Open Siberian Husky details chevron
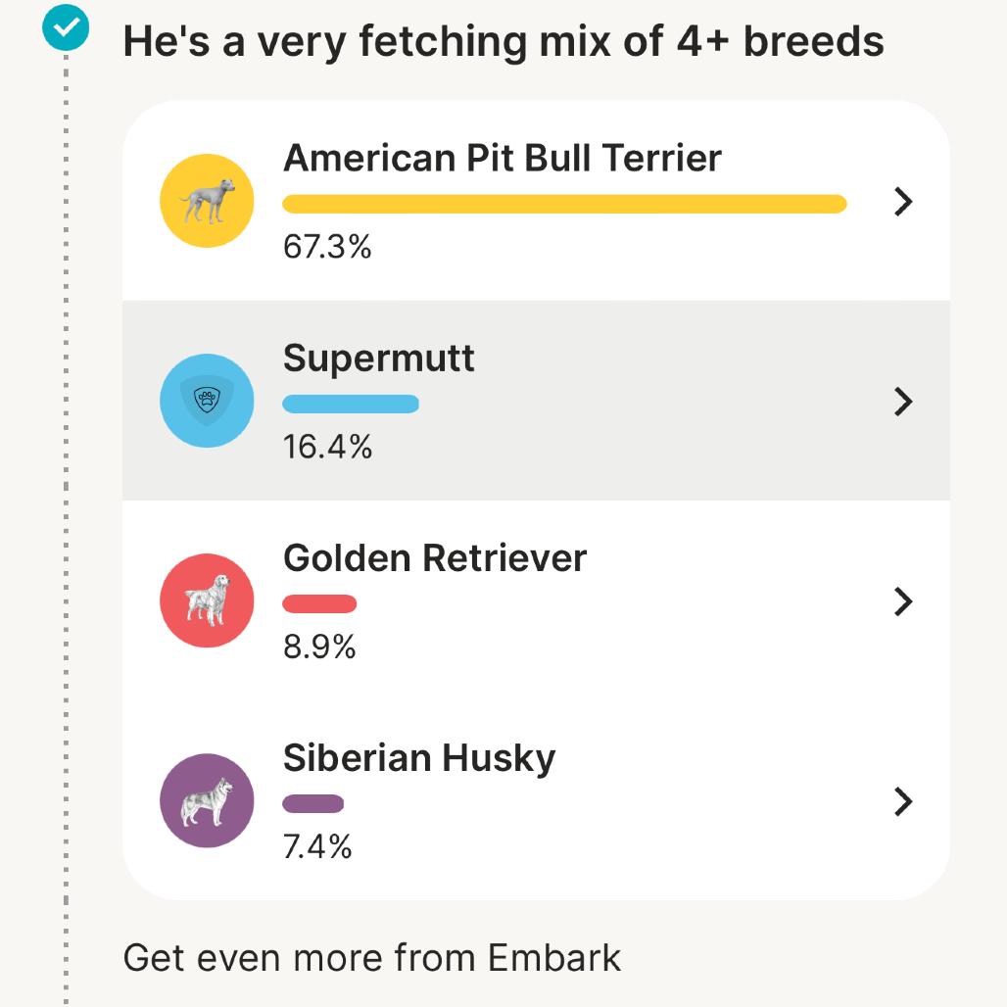 [903, 801]
